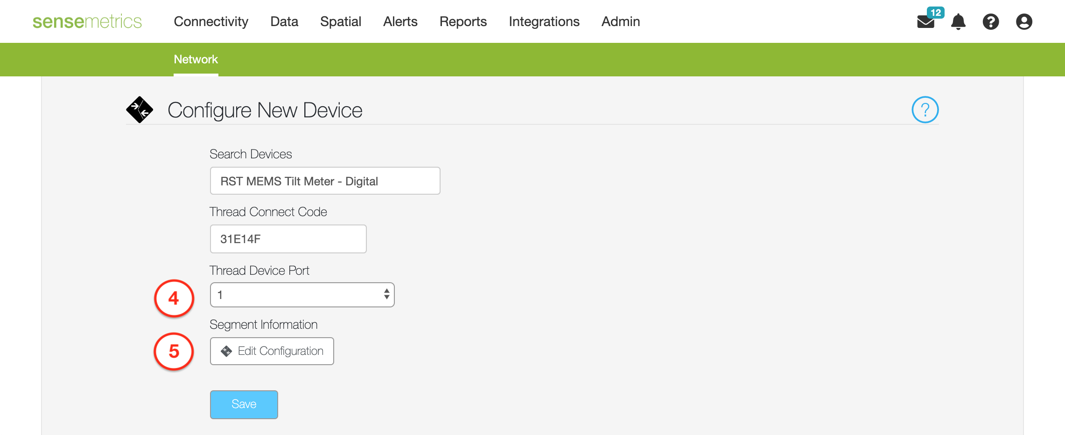Open the Admin menu

[x=620, y=21]
